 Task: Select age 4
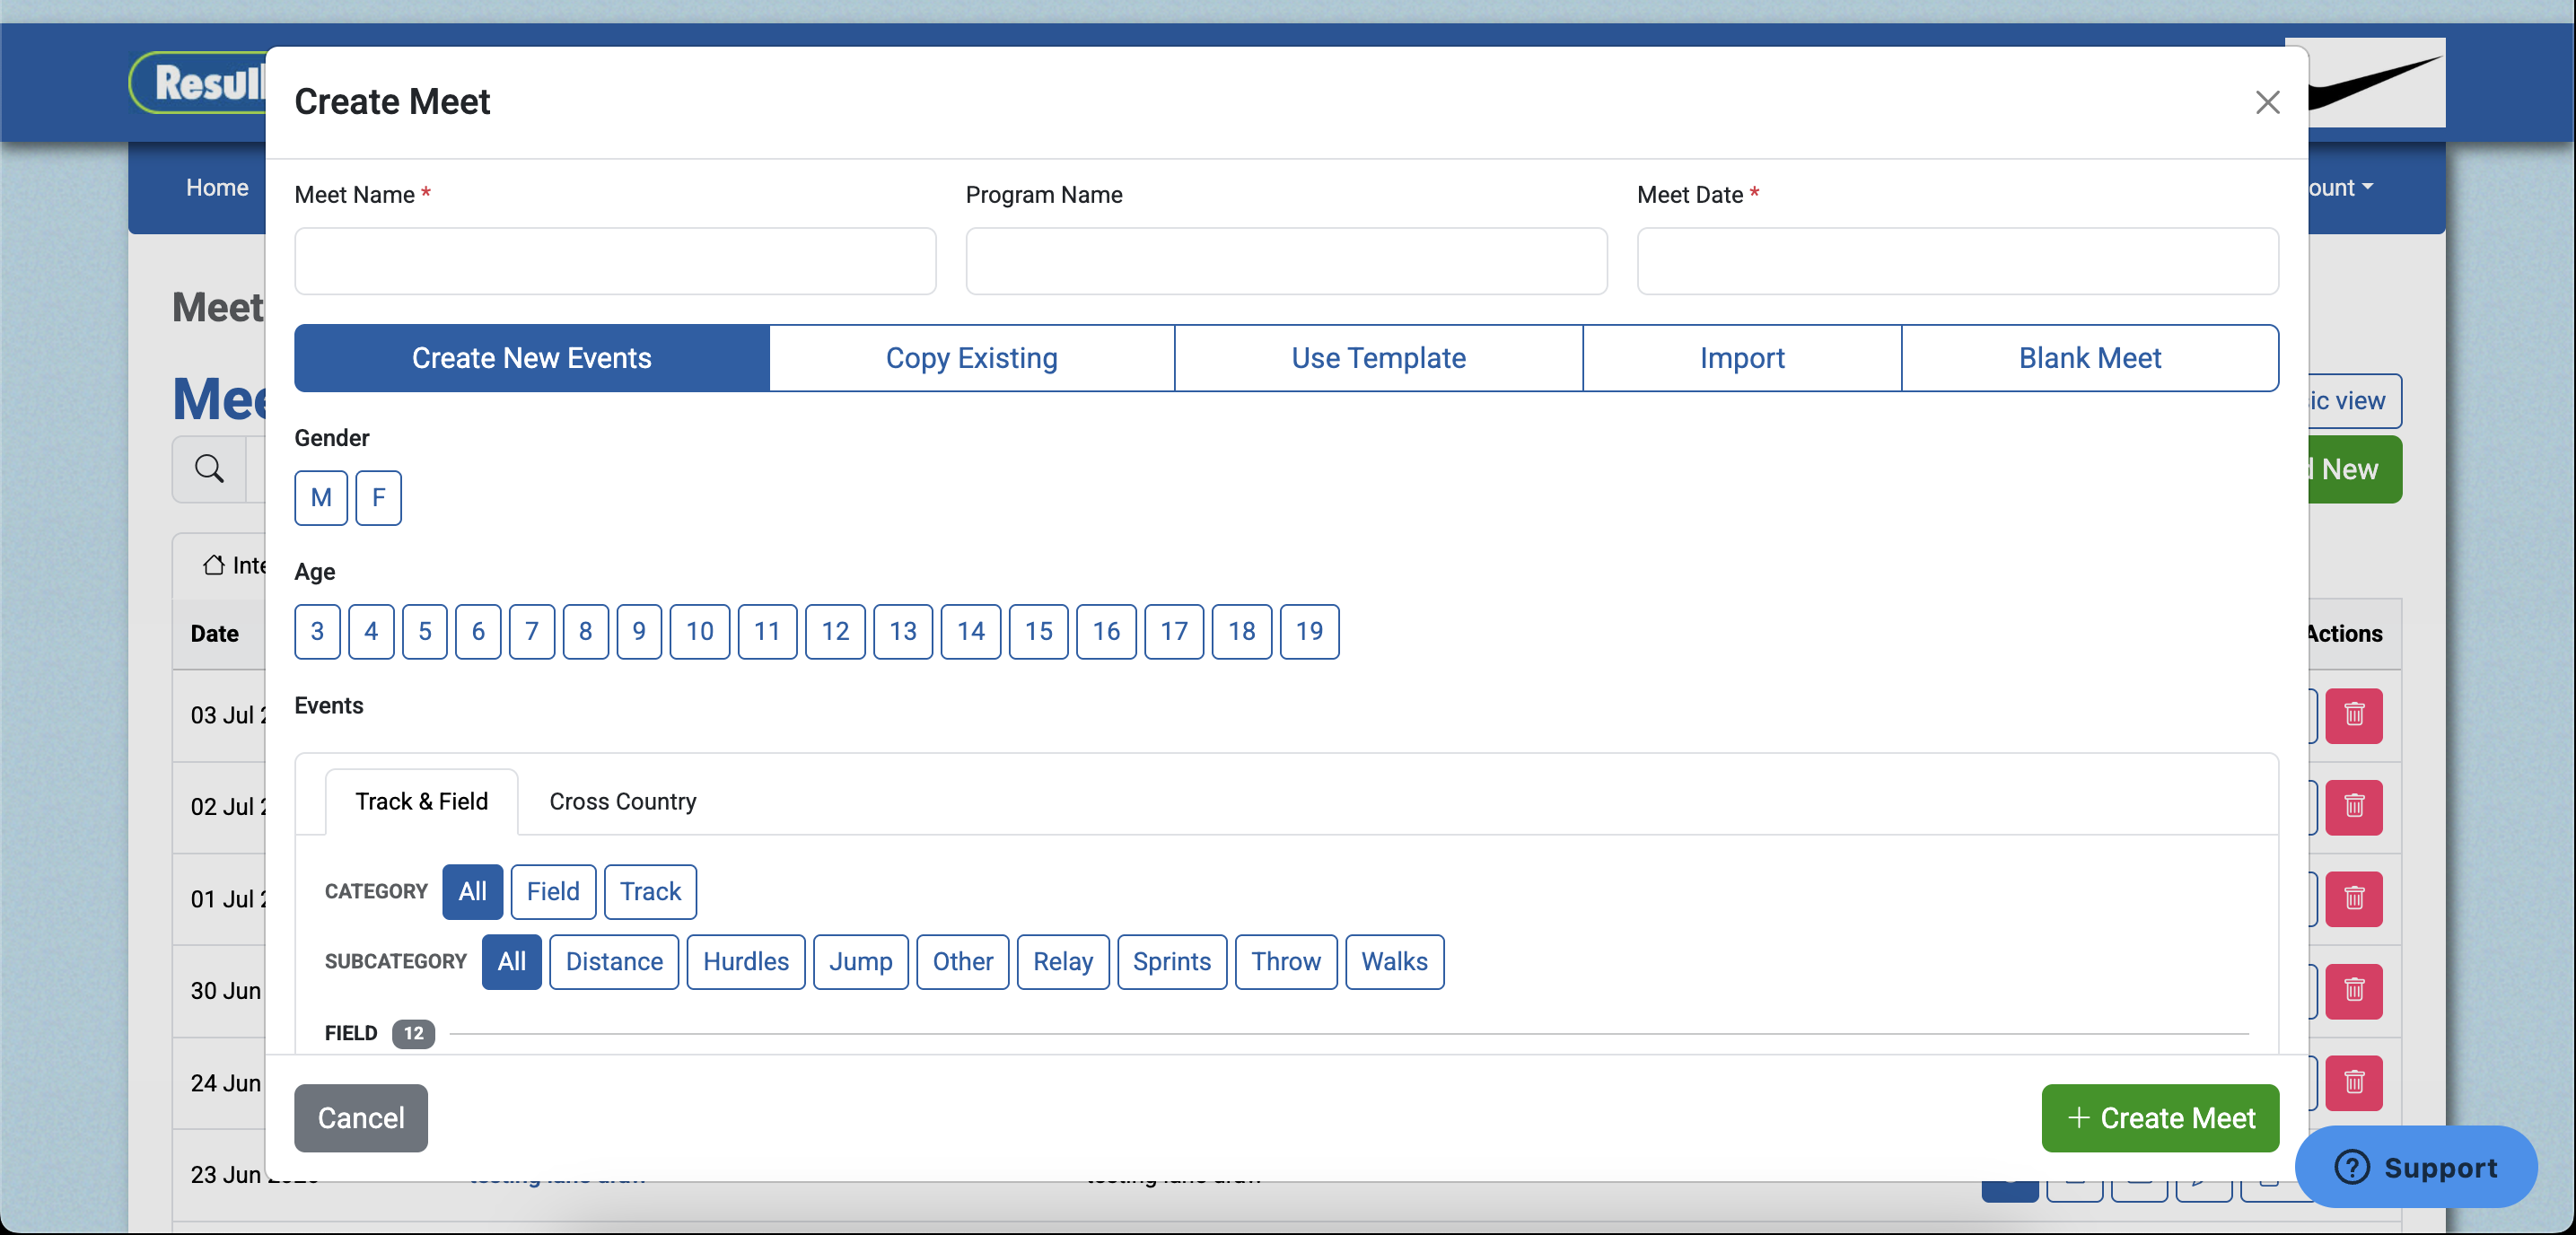pos(371,631)
